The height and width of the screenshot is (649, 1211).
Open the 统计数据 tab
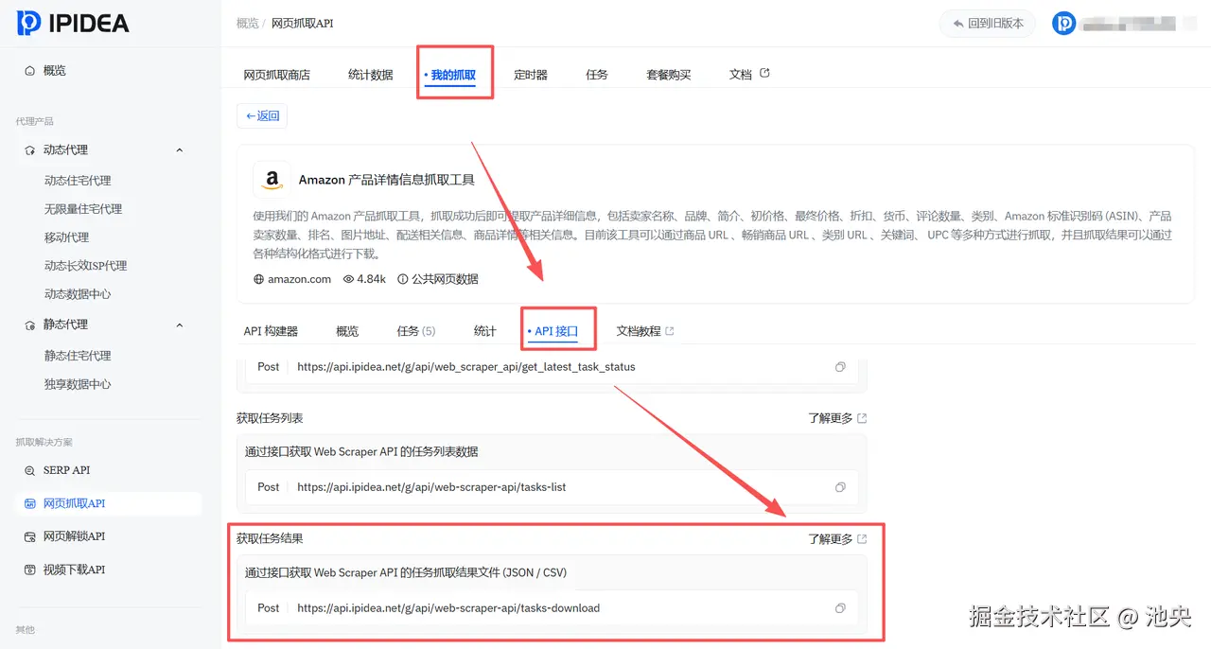click(x=370, y=75)
